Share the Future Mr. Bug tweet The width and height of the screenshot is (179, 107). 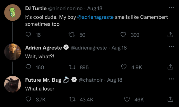click(170, 99)
